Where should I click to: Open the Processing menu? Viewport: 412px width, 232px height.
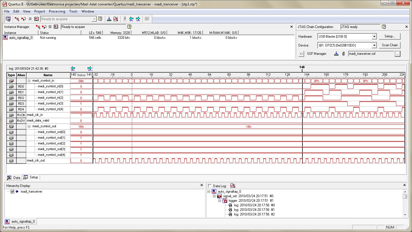pos(57,11)
